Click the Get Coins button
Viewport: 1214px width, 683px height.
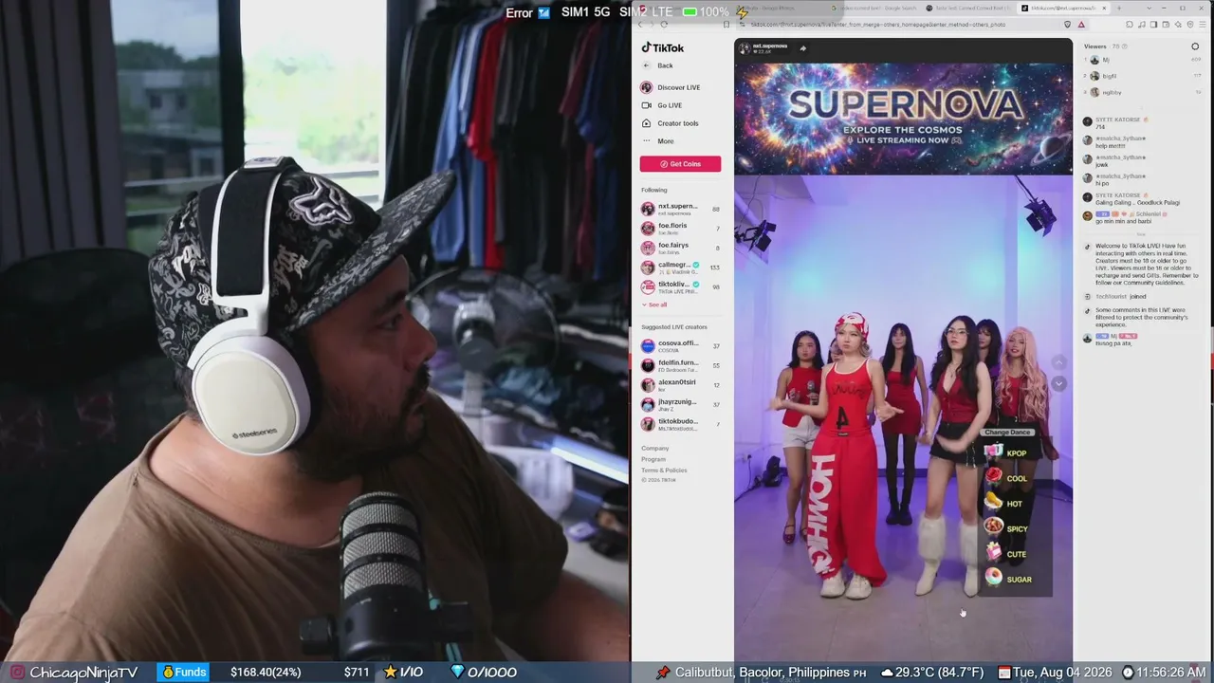coord(680,164)
